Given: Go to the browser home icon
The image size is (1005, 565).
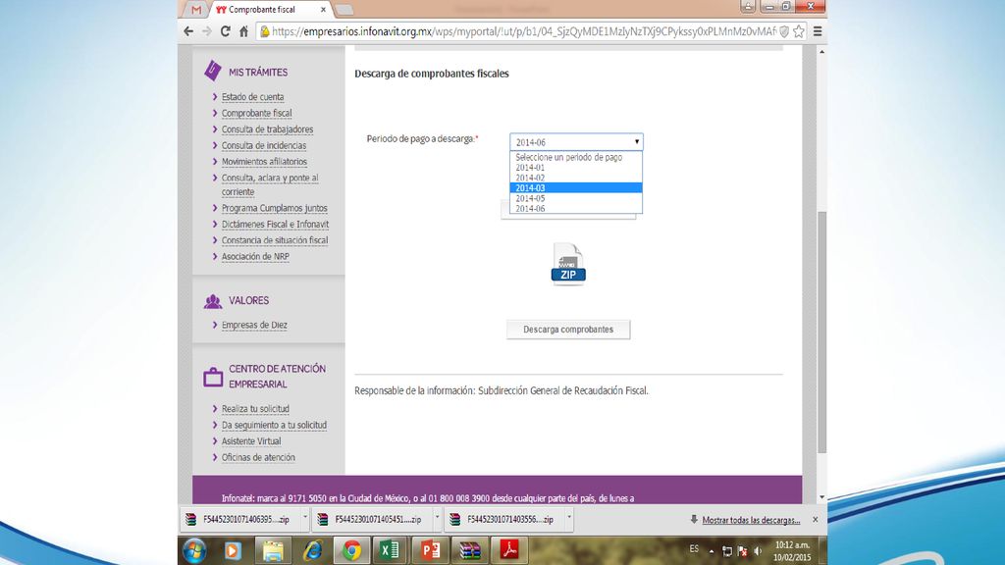Looking at the screenshot, I should (x=243, y=31).
